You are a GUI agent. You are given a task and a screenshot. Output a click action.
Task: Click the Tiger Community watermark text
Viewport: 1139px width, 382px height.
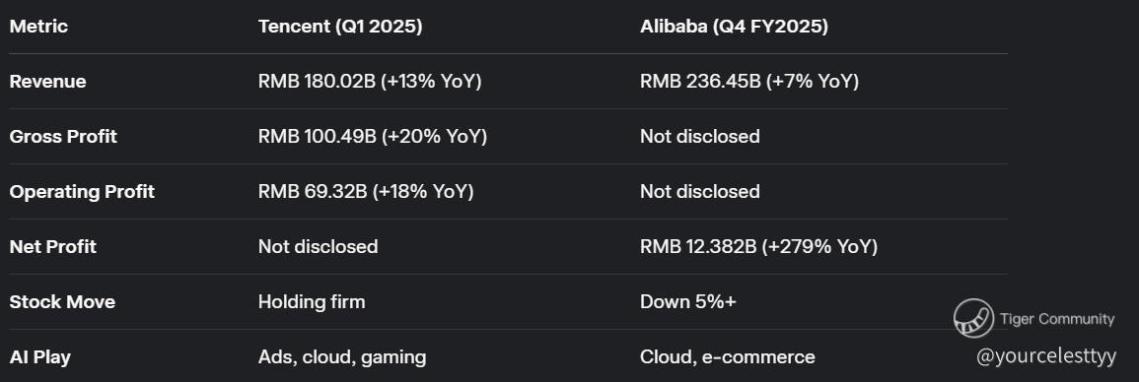tap(1057, 319)
